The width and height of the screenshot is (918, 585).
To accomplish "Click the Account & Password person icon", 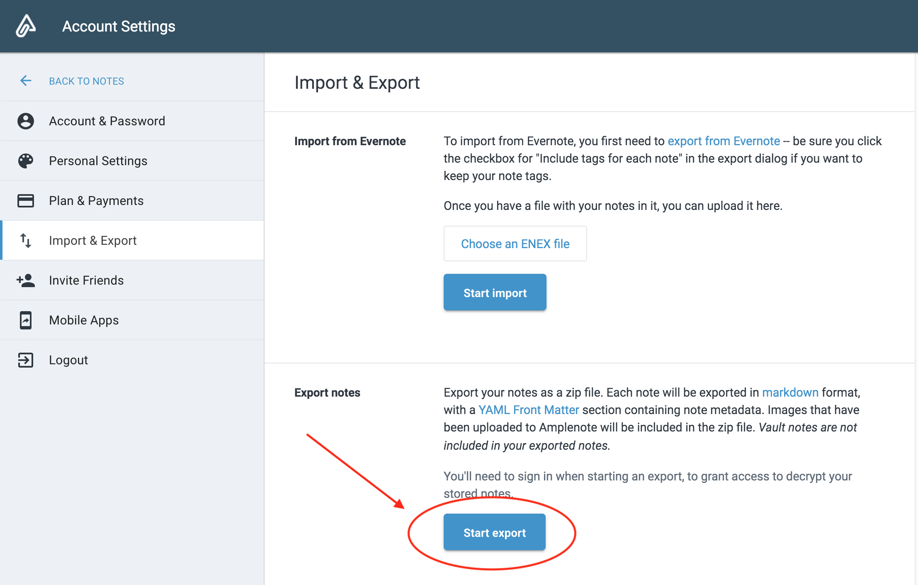I will (26, 121).
